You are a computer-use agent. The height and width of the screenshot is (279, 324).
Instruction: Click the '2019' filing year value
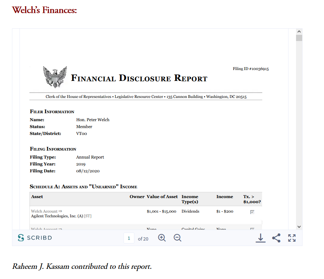tap(81, 164)
